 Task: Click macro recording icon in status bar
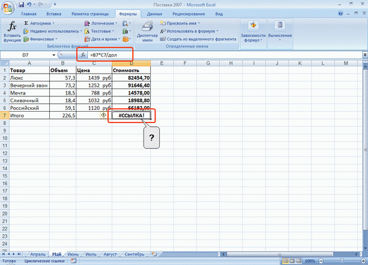click(x=74, y=261)
